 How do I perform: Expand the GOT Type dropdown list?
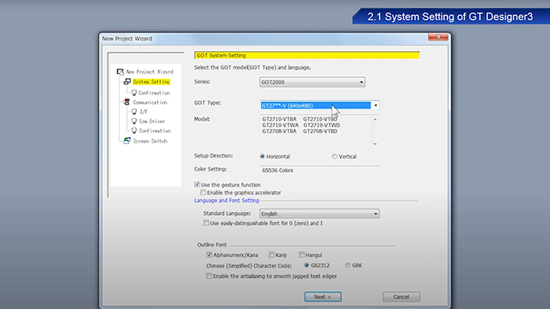[375, 105]
